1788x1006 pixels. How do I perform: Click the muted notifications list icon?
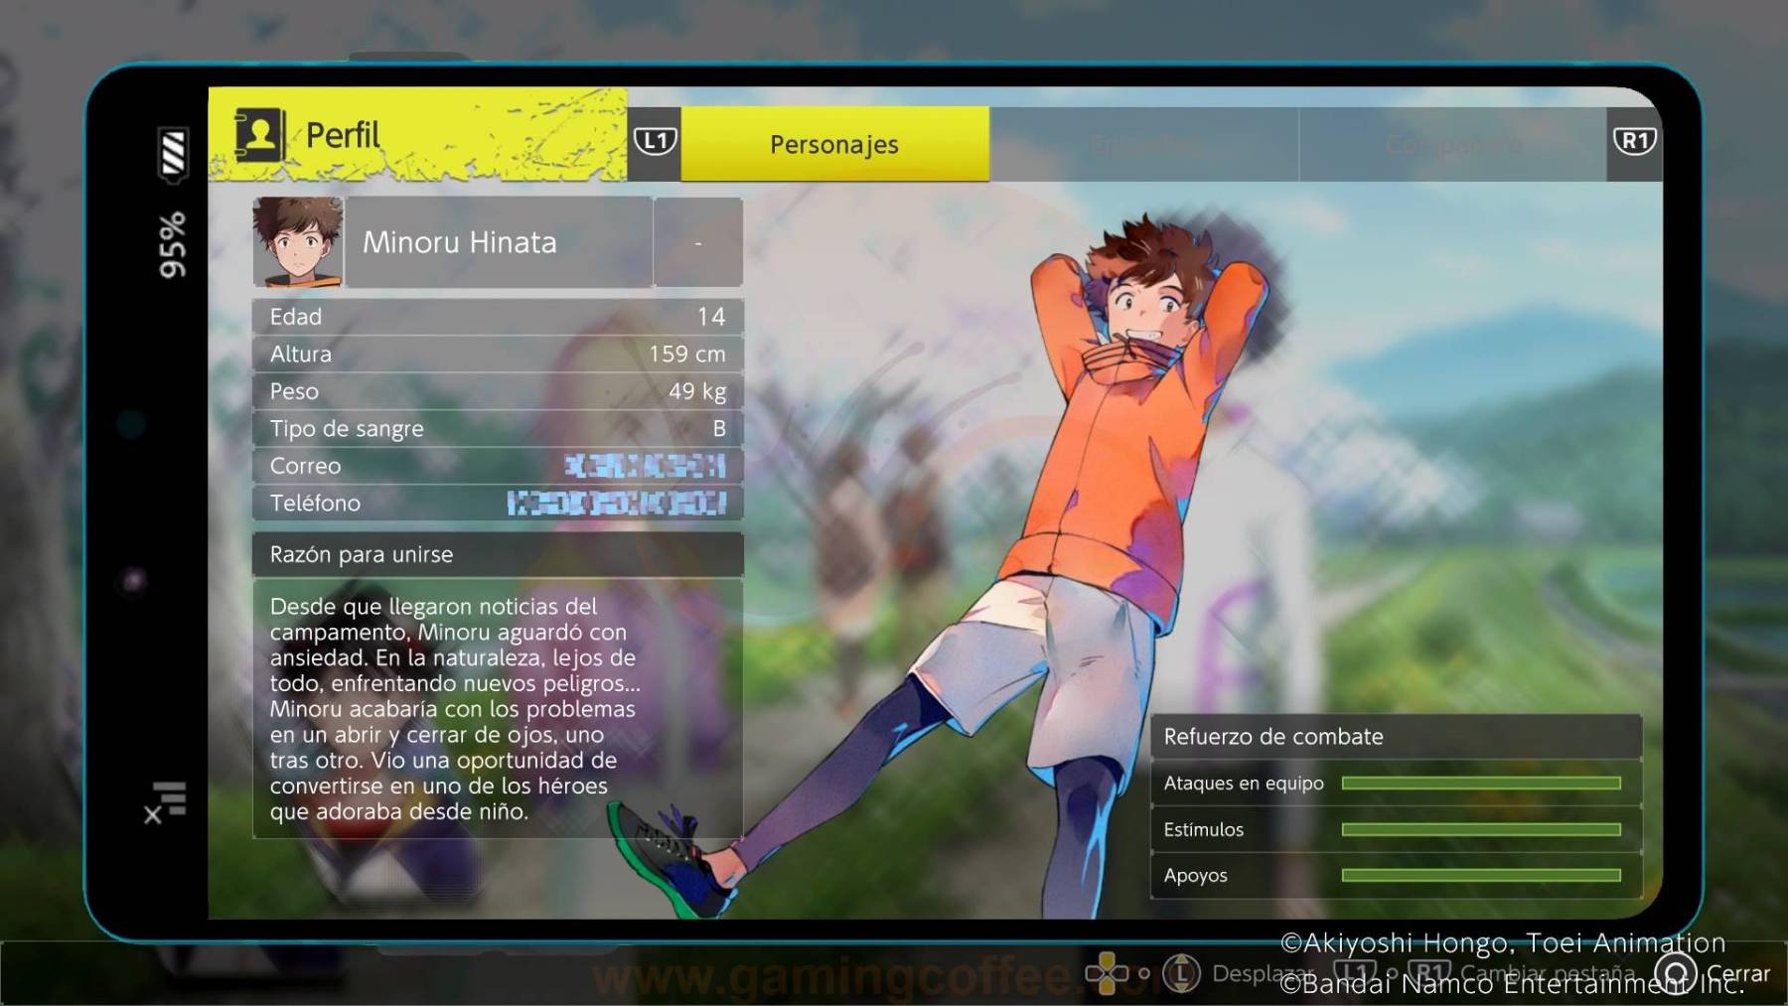tap(166, 802)
